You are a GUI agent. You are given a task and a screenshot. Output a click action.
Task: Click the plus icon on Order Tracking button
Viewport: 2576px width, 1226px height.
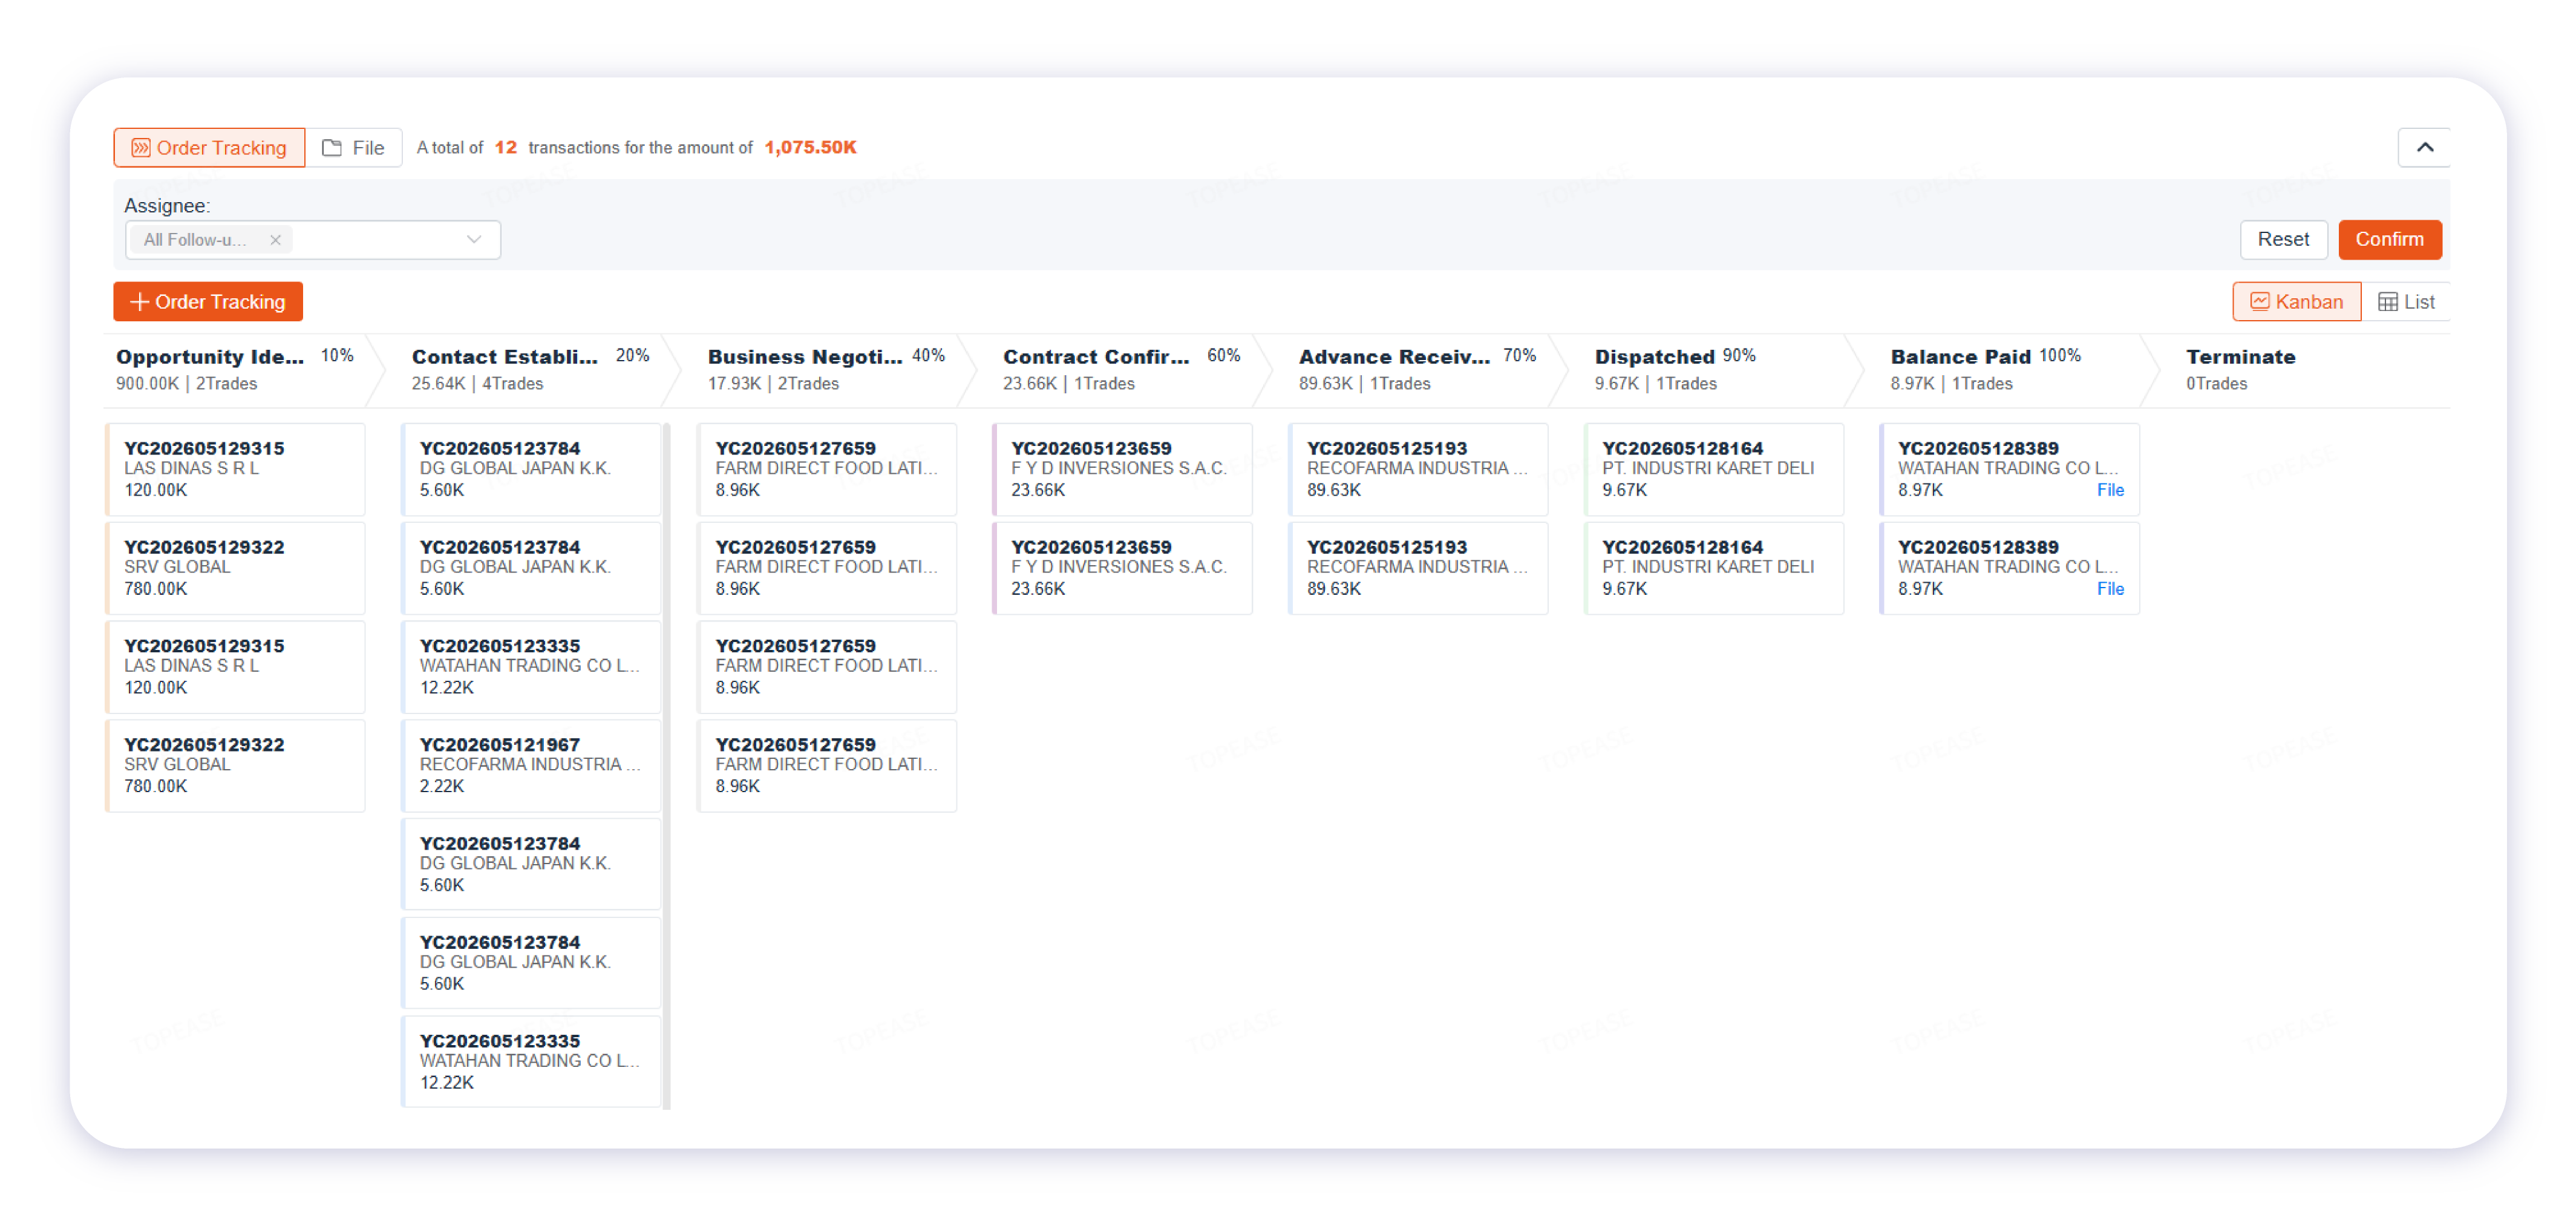[140, 301]
